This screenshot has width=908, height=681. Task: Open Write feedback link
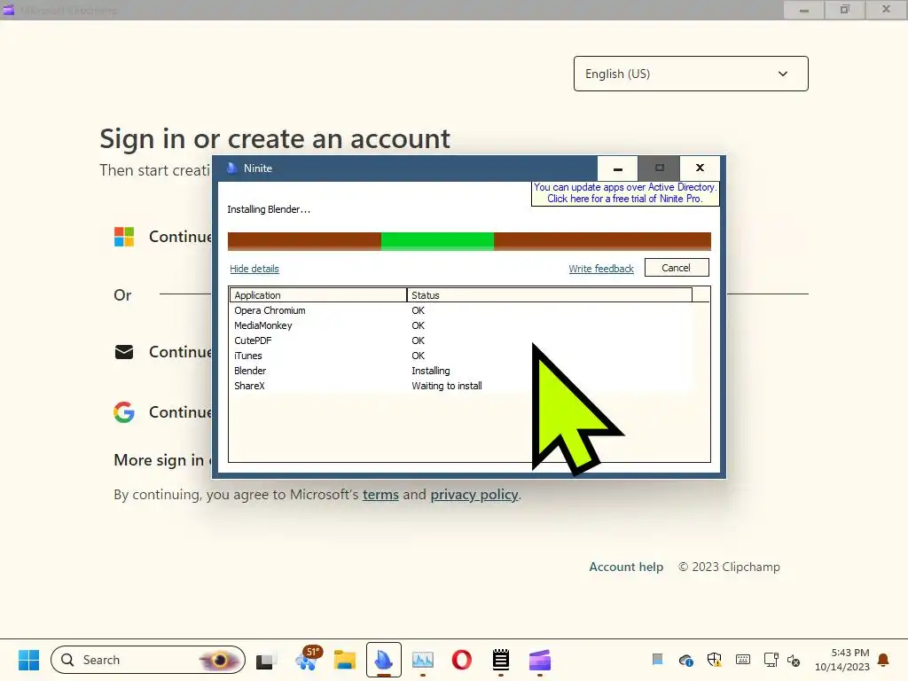601,269
